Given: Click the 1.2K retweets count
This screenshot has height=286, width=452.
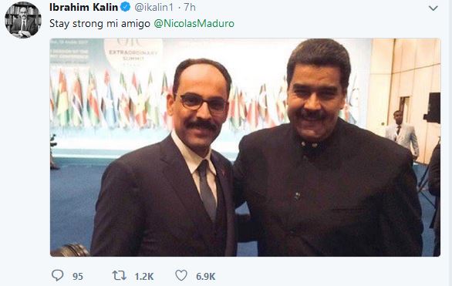Looking at the screenshot, I should pyautogui.click(x=144, y=277).
